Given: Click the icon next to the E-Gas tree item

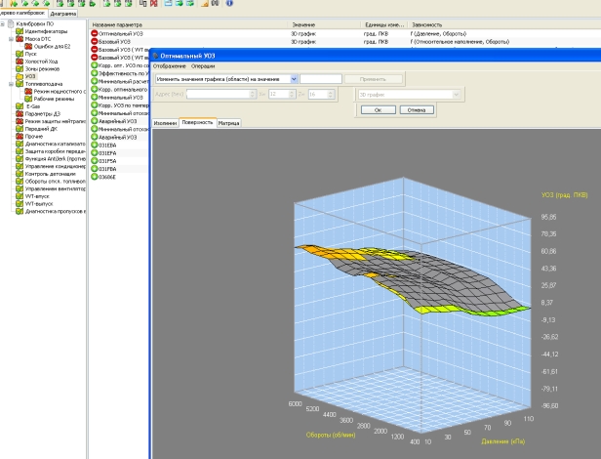Looking at the screenshot, I should point(20,105).
